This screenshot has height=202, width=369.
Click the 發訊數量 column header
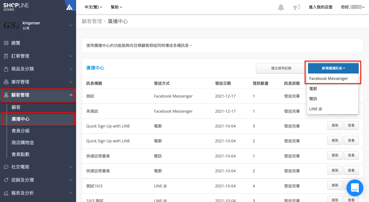click(x=261, y=83)
